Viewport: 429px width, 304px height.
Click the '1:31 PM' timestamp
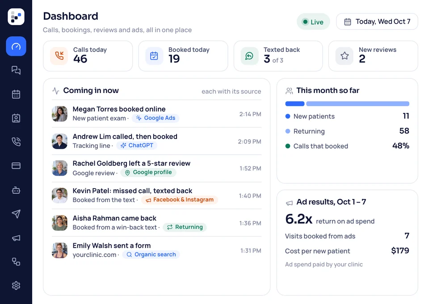[251, 251]
